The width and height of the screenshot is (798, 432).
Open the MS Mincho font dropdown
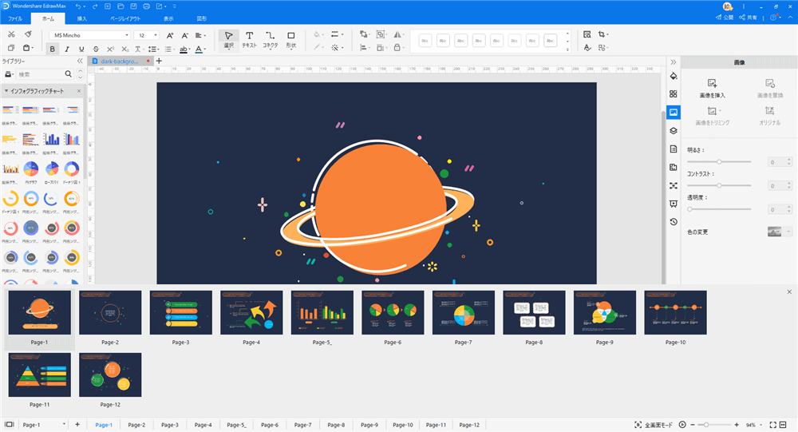click(89, 35)
